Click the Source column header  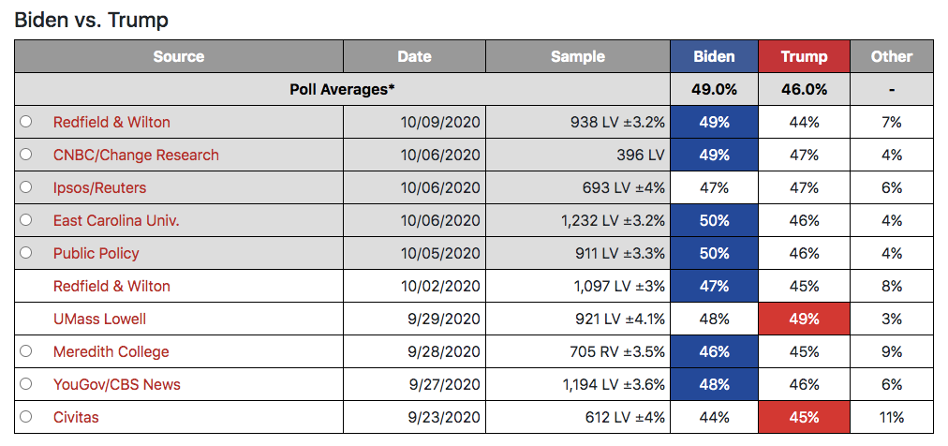click(x=179, y=56)
